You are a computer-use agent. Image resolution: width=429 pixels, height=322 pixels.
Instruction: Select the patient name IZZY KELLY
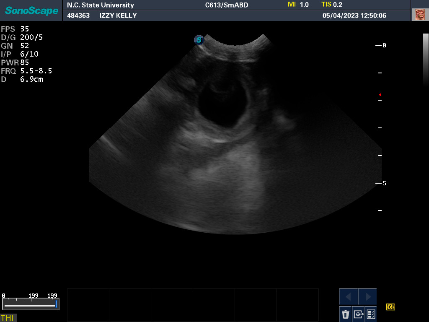coord(118,16)
